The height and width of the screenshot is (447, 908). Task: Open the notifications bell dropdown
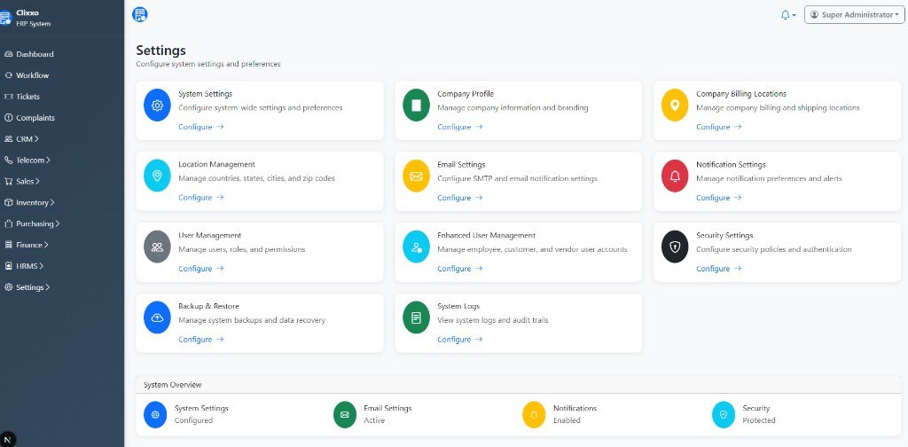788,15
